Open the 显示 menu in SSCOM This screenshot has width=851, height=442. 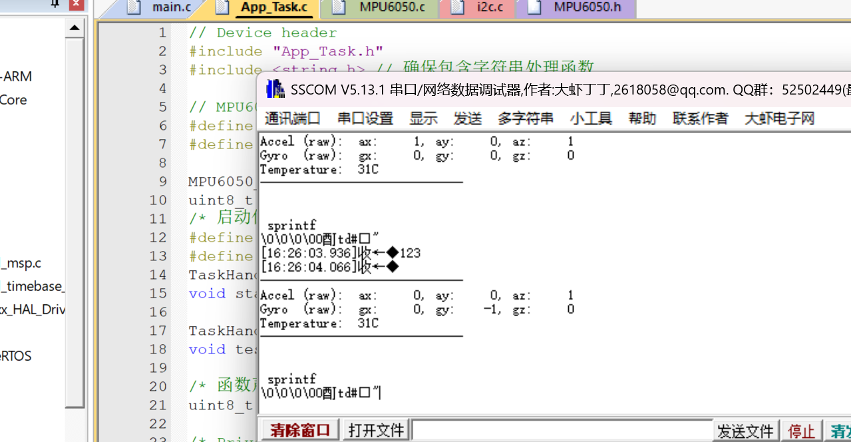coord(423,118)
